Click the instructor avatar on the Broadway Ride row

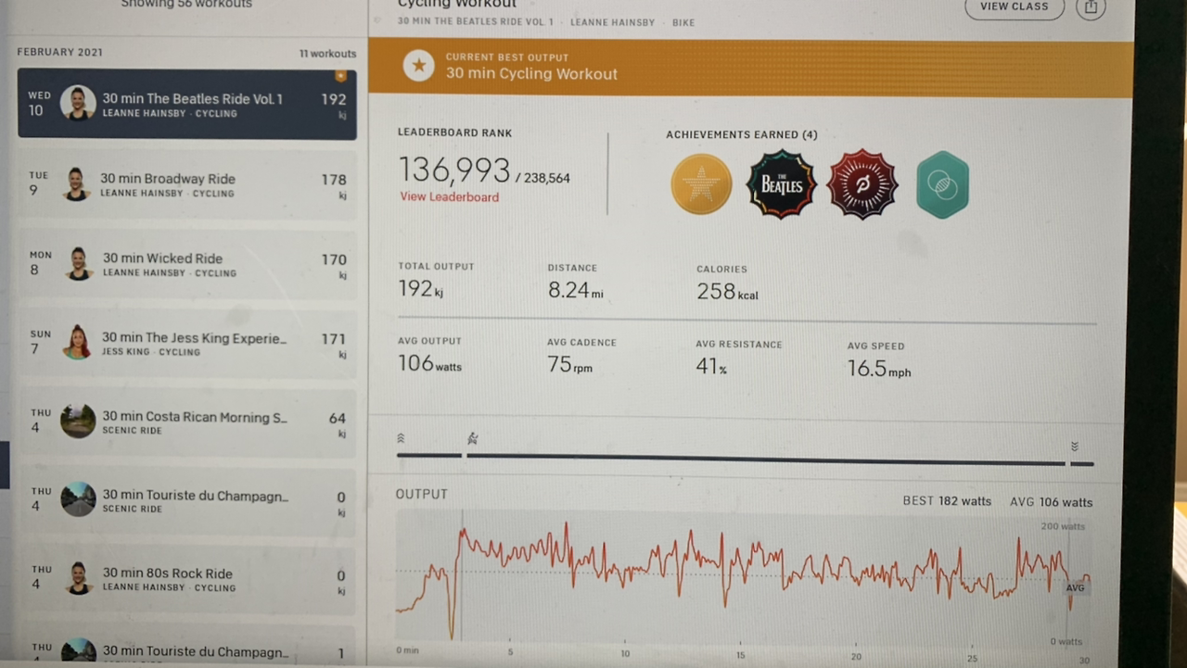tap(78, 183)
